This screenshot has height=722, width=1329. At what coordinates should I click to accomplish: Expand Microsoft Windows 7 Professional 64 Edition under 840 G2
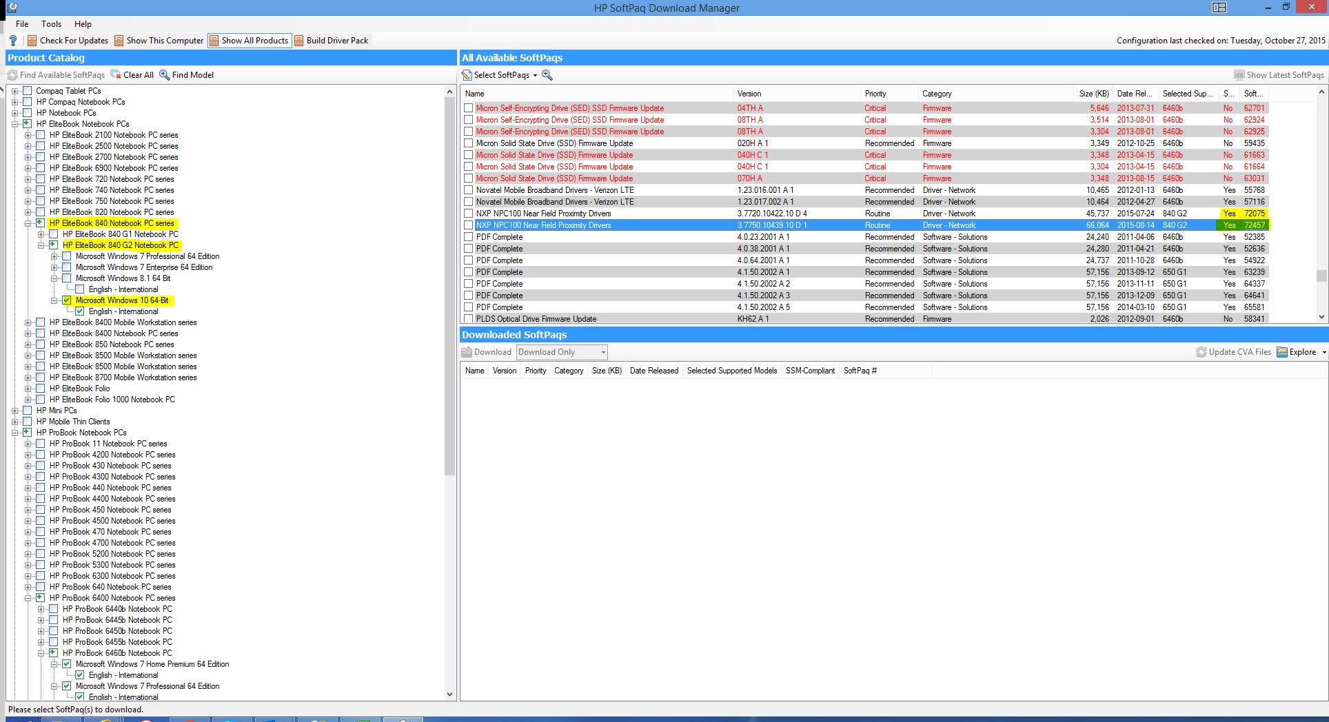click(x=54, y=256)
